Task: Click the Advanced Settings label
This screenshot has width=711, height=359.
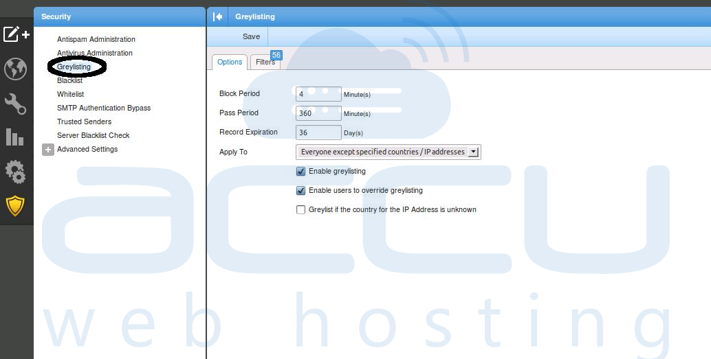Action: [87, 149]
